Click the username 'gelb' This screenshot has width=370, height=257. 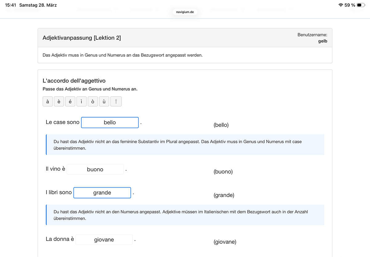(x=323, y=41)
